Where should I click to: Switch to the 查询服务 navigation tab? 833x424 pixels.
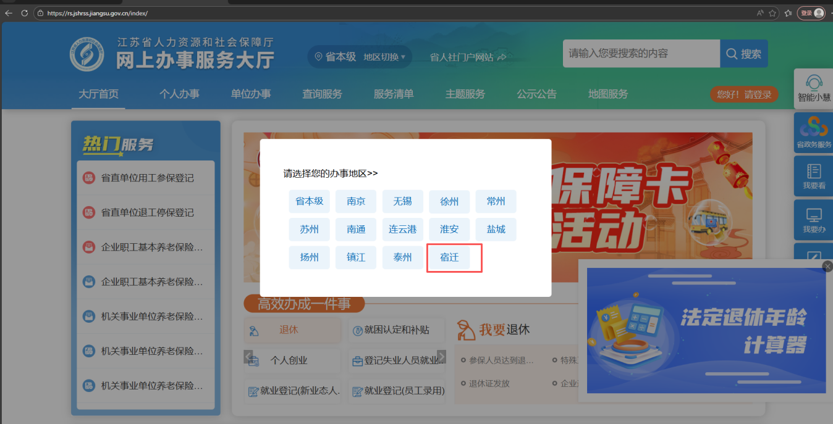pos(322,94)
